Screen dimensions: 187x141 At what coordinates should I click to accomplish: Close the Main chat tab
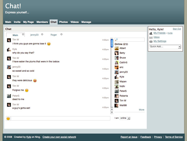[23, 34]
